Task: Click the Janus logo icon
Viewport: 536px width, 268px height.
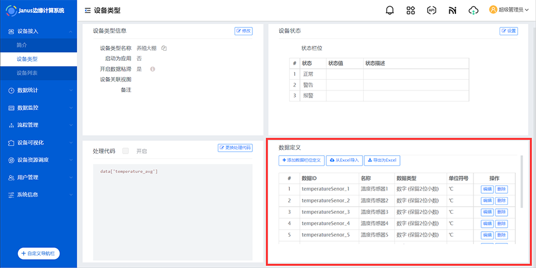Action: [x=11, y=10]
